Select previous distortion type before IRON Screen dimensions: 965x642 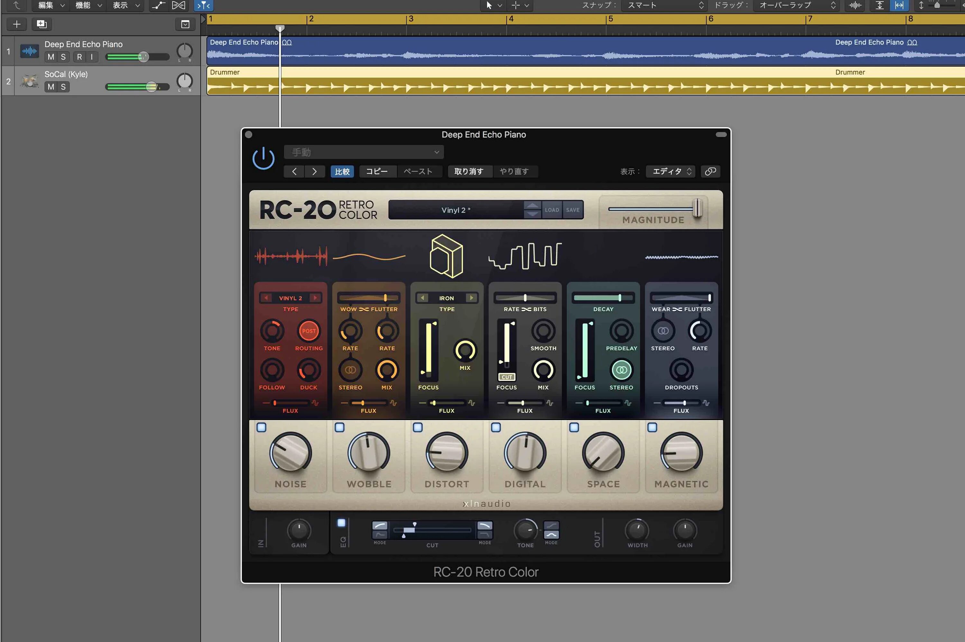[423, 298]
